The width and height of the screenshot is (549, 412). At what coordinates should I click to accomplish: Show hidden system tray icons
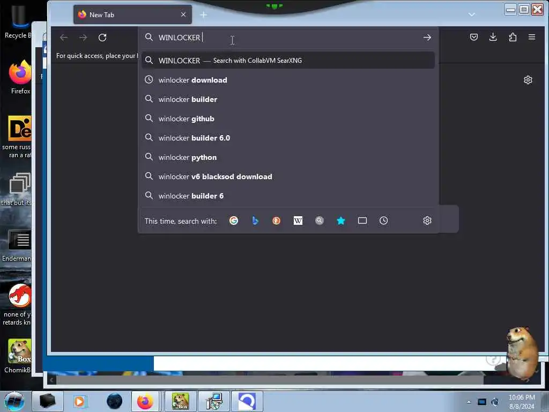(469, 402)
